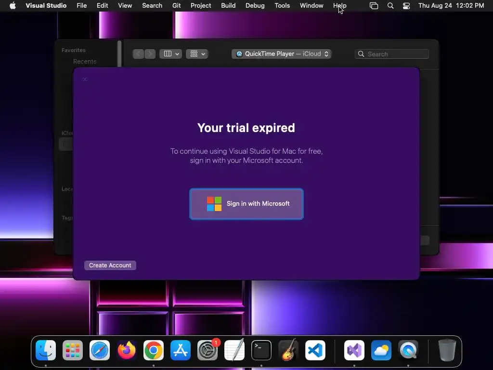The image size is (493, 370).
Task: Open Safari in the Dock
Action: coord(100,350)
